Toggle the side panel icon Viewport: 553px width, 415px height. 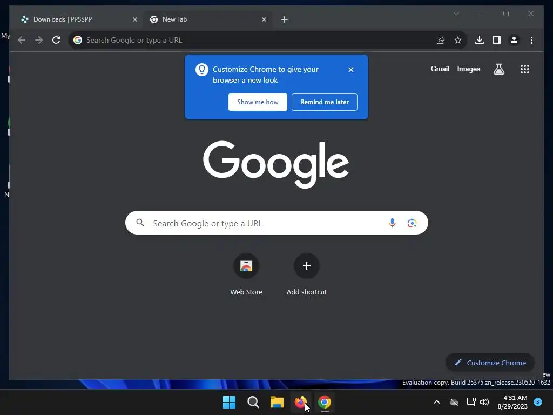(497, 40)
